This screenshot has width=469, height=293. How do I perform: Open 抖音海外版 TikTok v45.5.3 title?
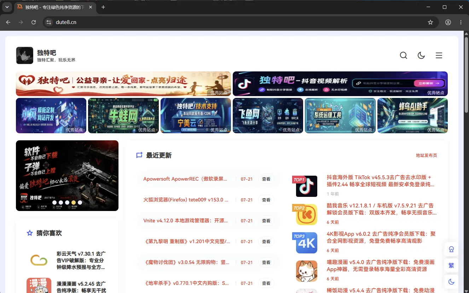[x=381, y=181]
